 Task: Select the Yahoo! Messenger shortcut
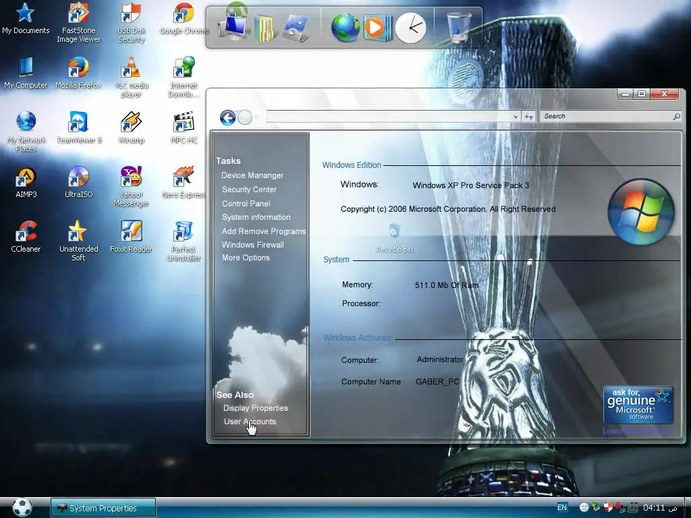tap(131, 186)
